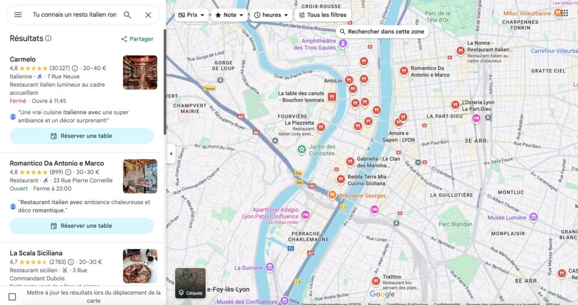The image size is (578, 305).
Task: Reserve a table at Romantico Da Antonio e Marco
Action: coord(81,226)
